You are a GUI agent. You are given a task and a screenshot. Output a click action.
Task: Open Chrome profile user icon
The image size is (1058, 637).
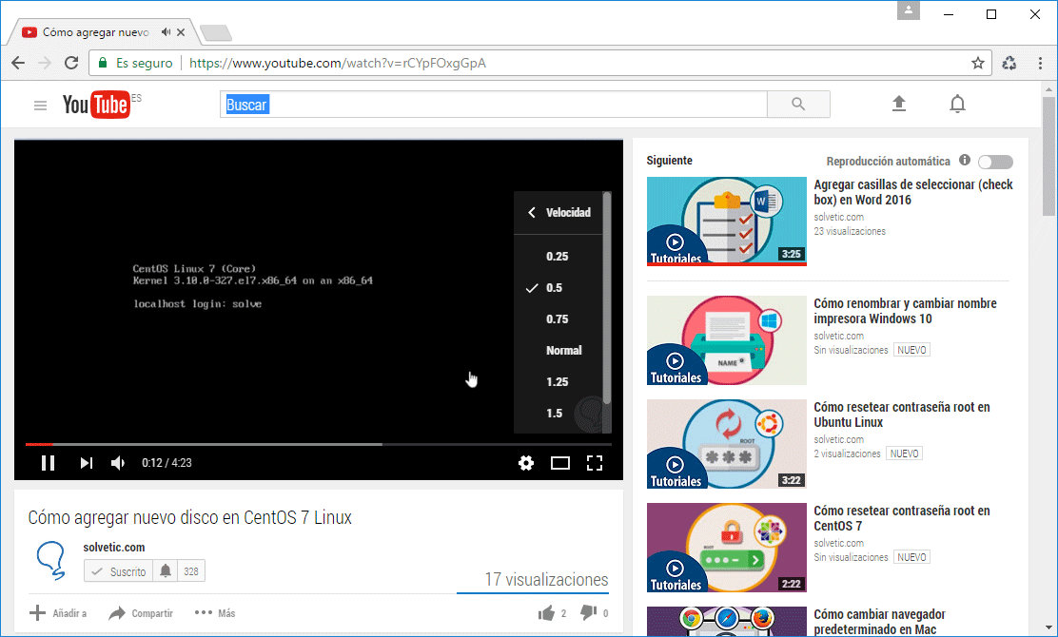pyautogui.click(x=909, y=10)
